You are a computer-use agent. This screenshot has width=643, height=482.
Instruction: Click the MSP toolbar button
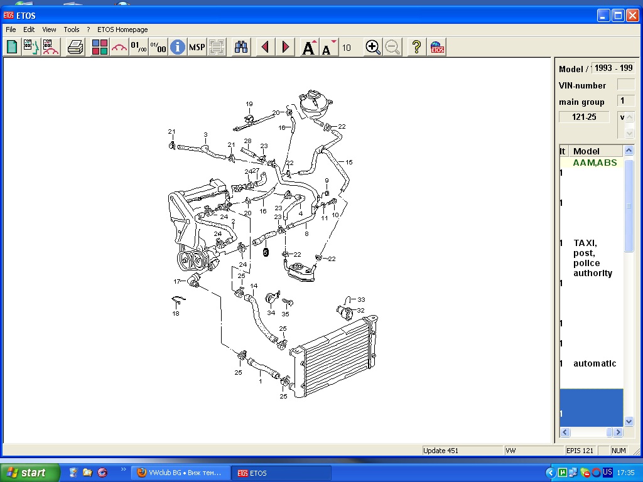click(x=197, y=47)
